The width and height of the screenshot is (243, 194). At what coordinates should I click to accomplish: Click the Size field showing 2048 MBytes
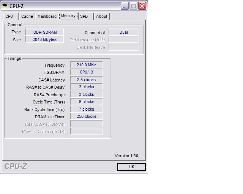[x=45, y=39]
